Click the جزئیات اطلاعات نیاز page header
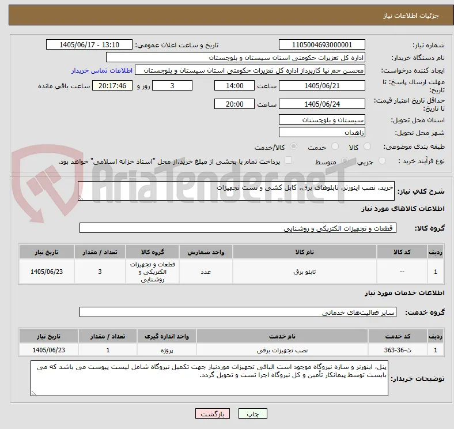 [x=231, y=16]
